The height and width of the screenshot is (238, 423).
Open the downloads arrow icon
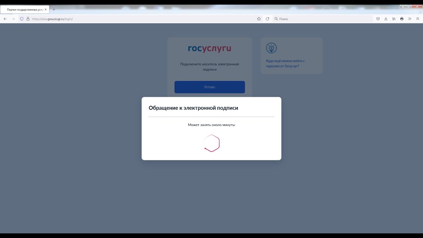[x=386, y=19]
